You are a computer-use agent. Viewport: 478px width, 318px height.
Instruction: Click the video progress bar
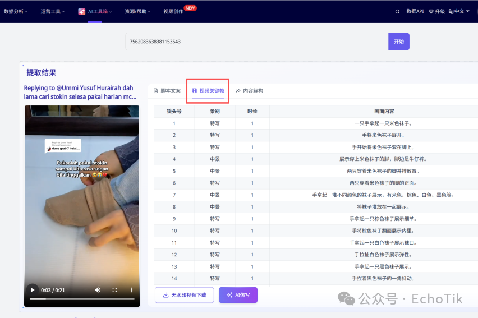point(82,299)
